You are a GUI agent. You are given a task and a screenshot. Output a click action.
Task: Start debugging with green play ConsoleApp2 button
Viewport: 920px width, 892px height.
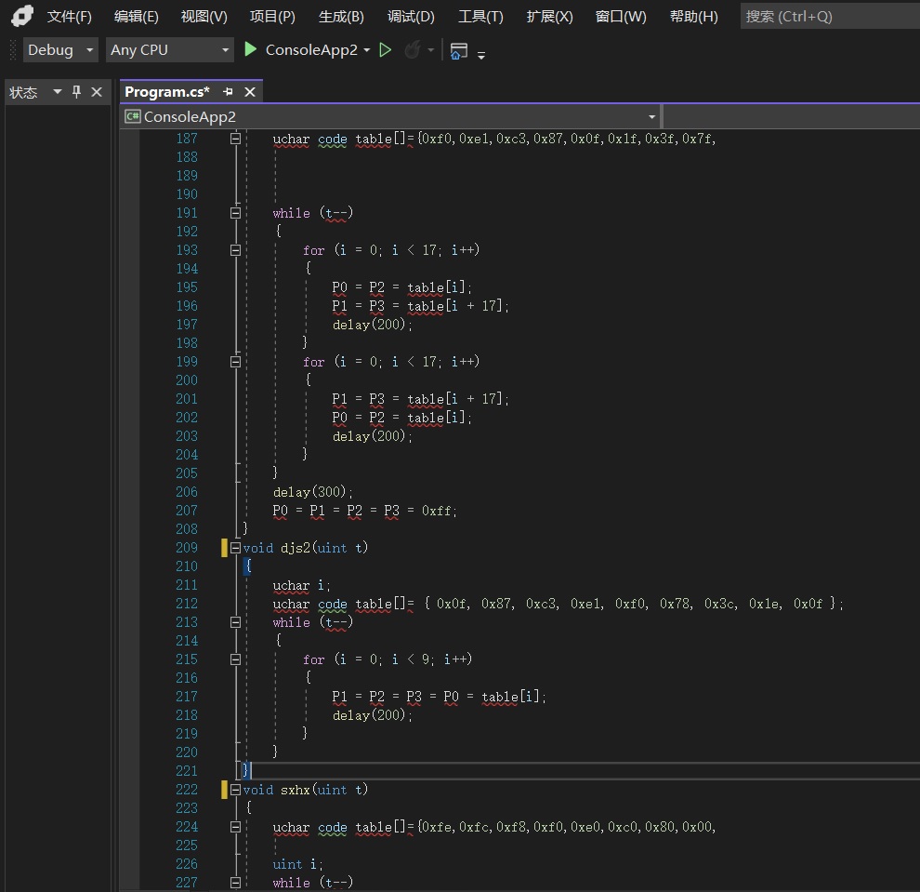pos(300,50)
